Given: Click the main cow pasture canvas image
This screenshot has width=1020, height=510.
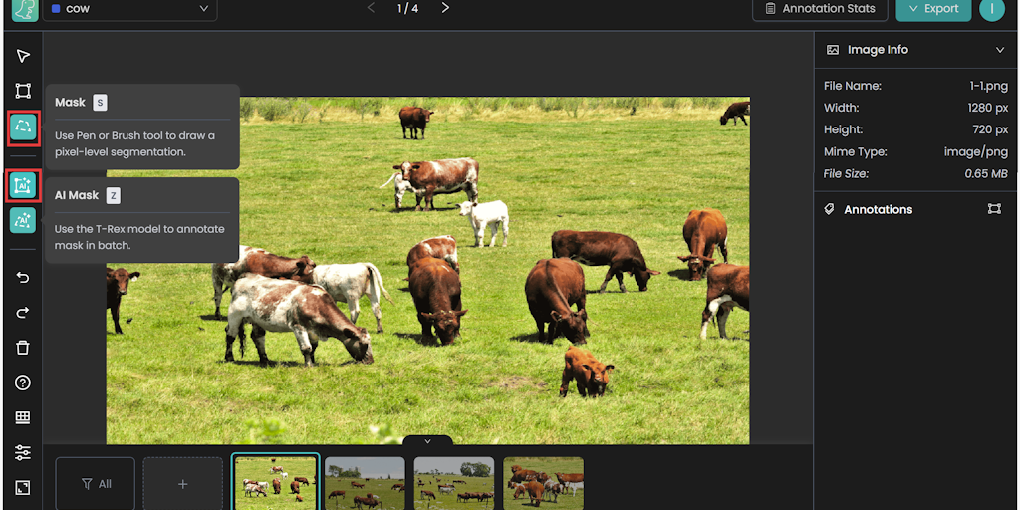Looking at the screenshot, I should click(428, 271).
